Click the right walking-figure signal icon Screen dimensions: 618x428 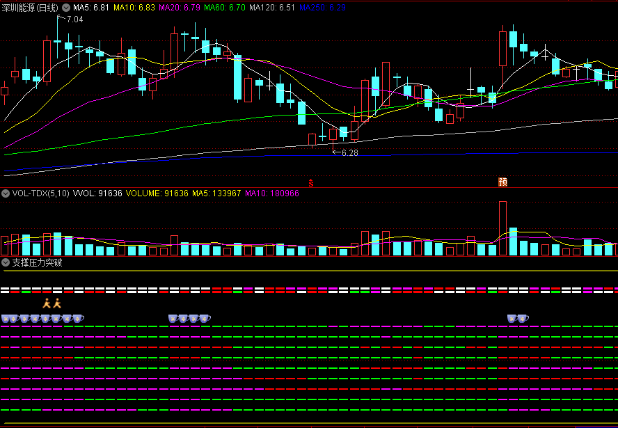click(57, 303)
